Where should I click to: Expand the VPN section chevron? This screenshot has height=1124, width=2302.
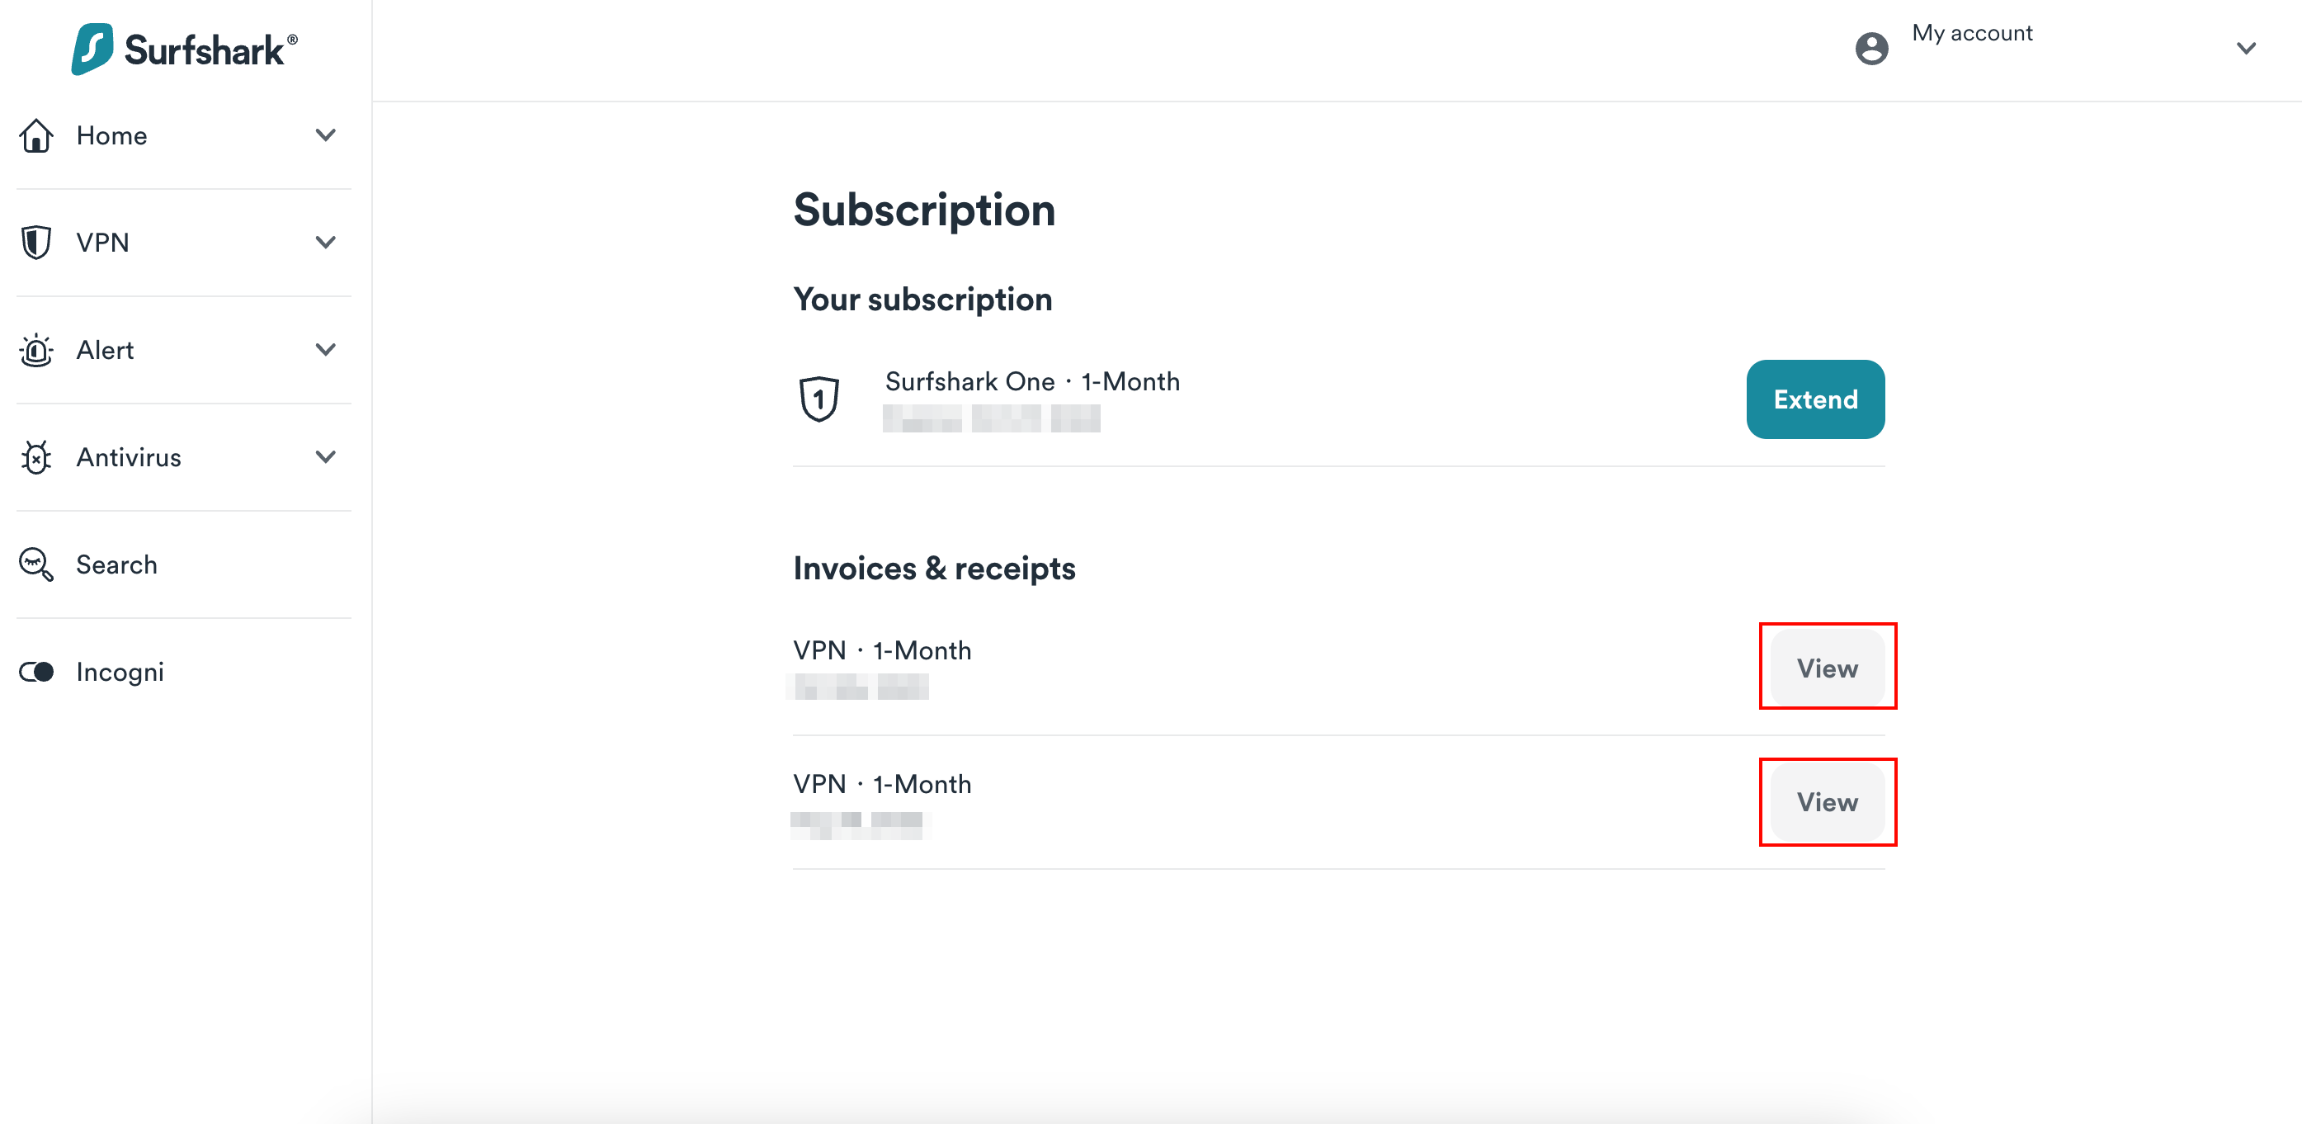click(325, 242)
